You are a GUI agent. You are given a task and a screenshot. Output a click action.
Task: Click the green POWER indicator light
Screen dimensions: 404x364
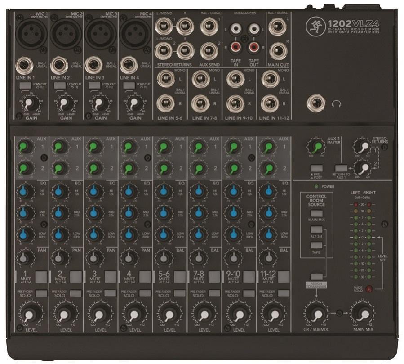[316, 186]
